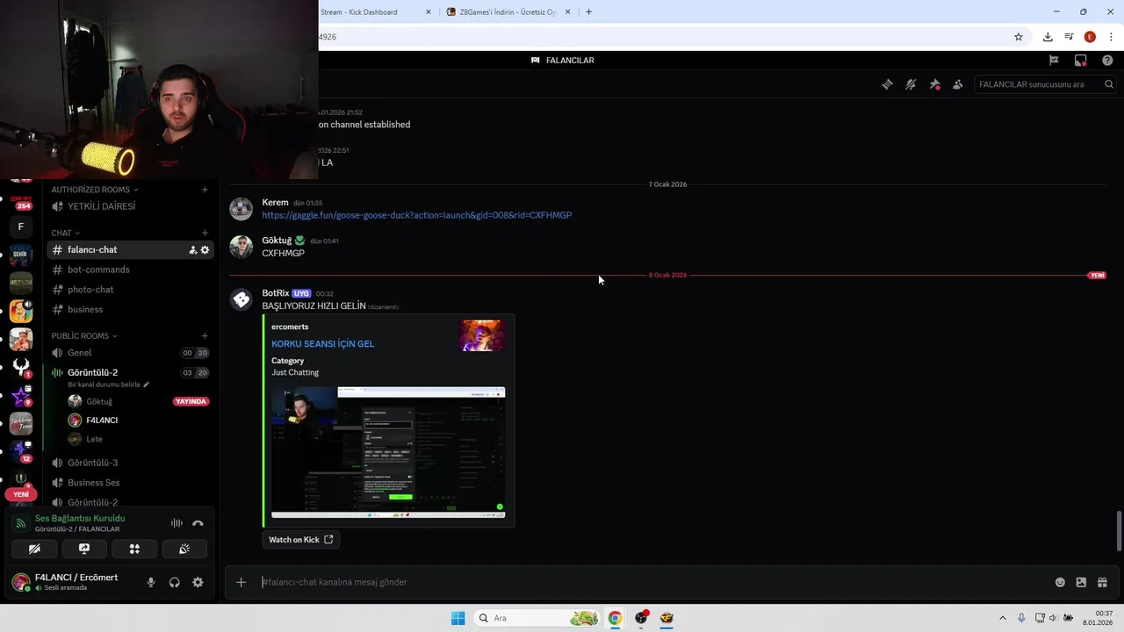The image size is (1124, 632).
Task: Add channel to CHAT category plus
Action: [x=205, y=233]
